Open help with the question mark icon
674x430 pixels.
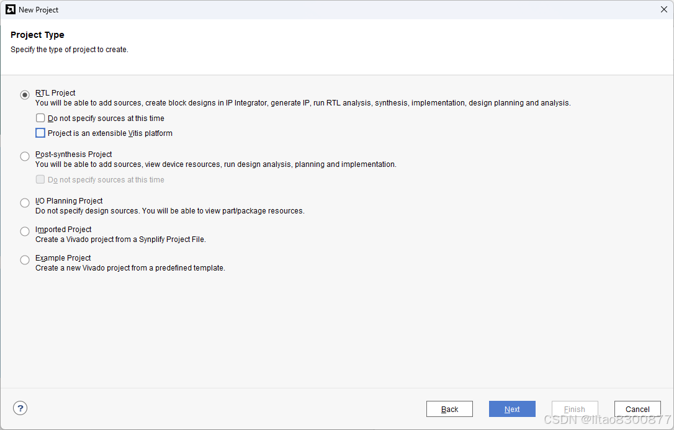pyautogui.click(x=20, y=408)
